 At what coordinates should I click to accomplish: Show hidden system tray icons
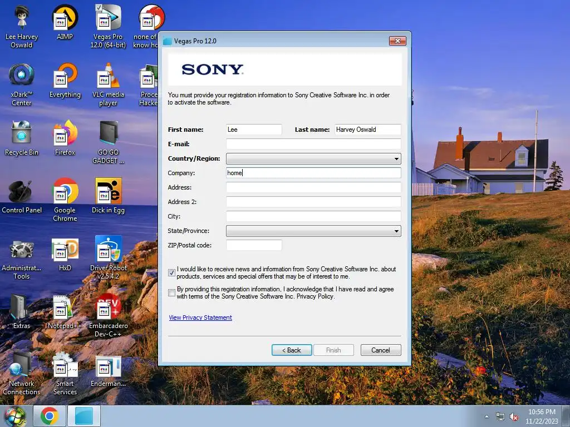pyautogui.click(x=487, y=417)
